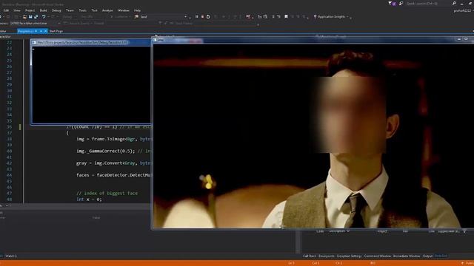This screenshot has height=266, width=474.
Task: Open the View menu
Action: (x=17, y=10)
